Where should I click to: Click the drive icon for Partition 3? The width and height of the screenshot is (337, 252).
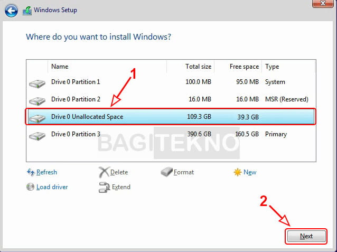point(37,136)
